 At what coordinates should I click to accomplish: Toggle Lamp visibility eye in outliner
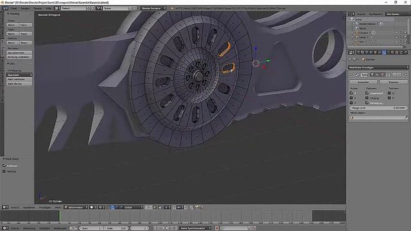[x=397, y=37]
